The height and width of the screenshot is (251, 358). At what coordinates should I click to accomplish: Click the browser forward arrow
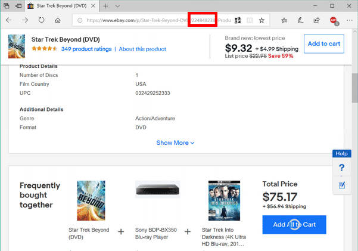pos(25,20)
